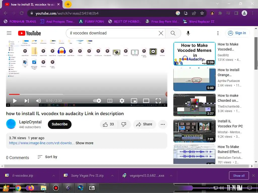
Task: Subscribe to LapizCrystal
Action: 59,124
